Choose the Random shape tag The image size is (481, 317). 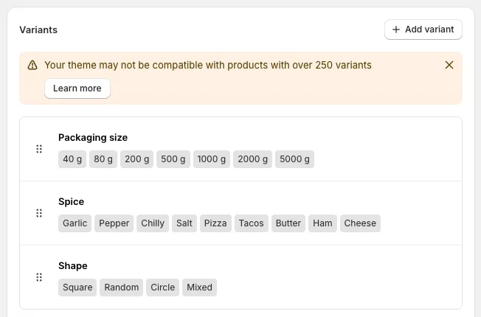122,288
